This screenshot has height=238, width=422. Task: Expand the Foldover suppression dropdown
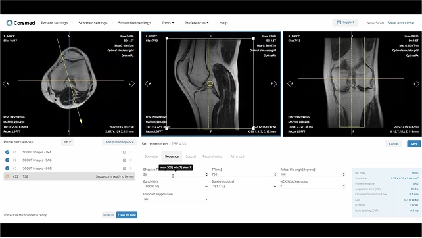click(176, 199)
